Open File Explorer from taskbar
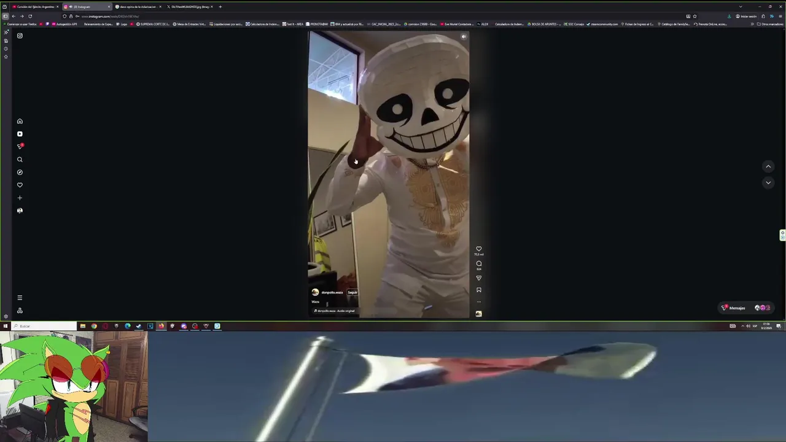Image resolution: width=786 pixels, height=442 pixels. (x=83, y=326)
